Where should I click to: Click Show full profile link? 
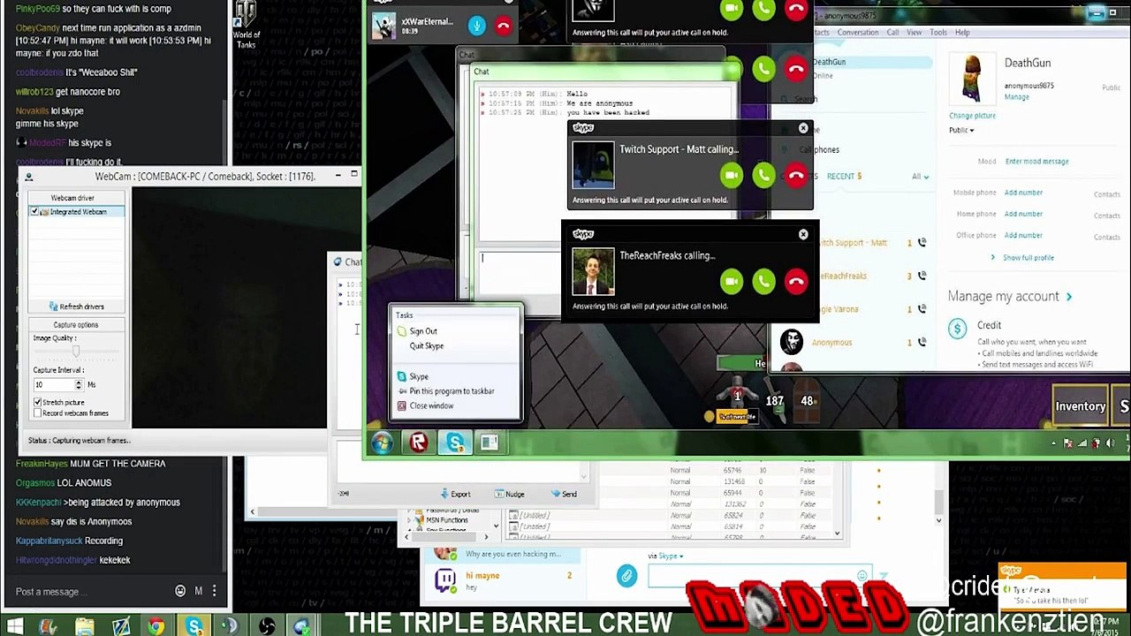pyautogui.click(x=1028, y=258)
